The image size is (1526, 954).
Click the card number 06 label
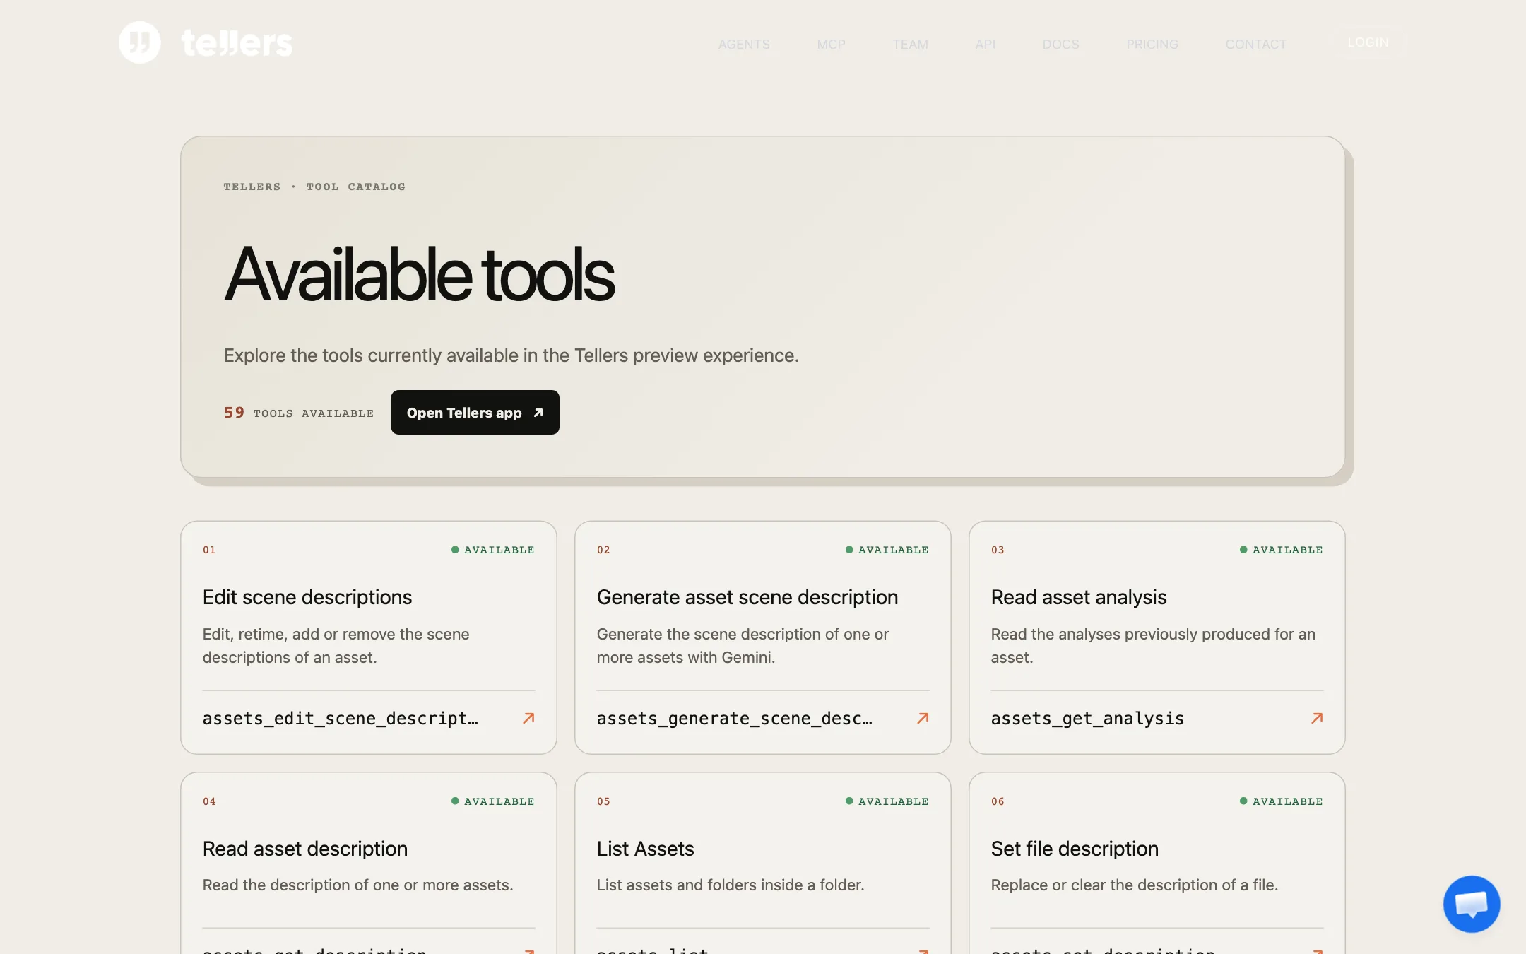(998, 801)
